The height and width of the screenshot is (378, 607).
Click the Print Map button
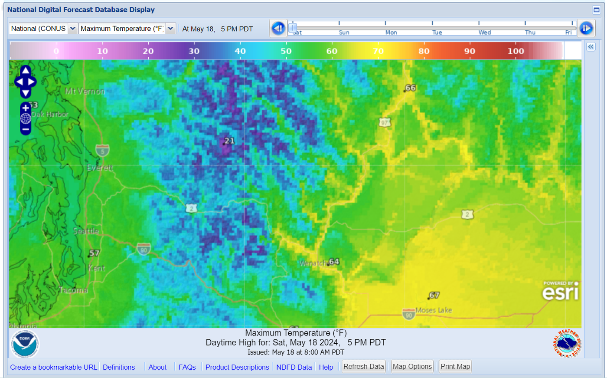[455, 367]
